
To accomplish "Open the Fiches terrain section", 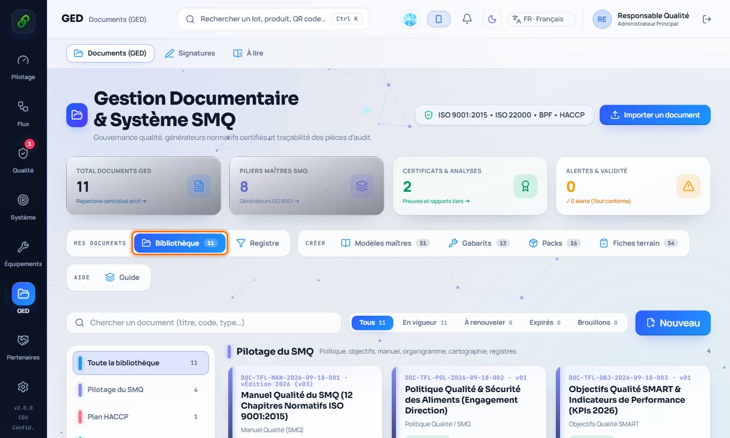I will point(639,243).
